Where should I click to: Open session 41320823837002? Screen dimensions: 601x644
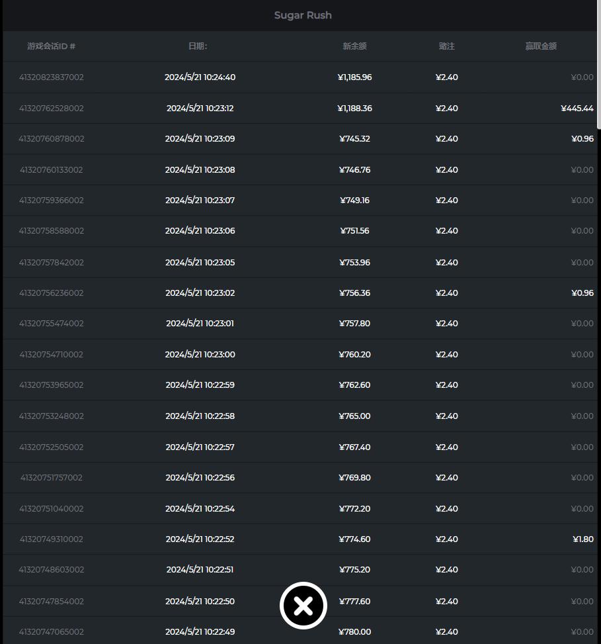(52, 77)
